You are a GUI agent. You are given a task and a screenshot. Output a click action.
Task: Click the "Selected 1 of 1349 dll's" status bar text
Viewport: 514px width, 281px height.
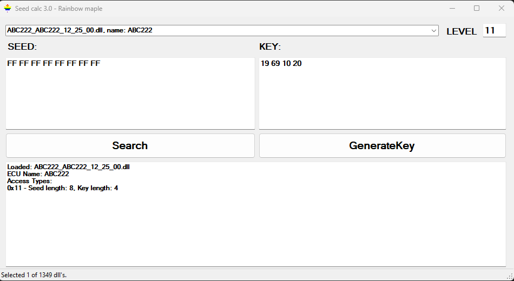pyautogui.click(x=34, y=275)
